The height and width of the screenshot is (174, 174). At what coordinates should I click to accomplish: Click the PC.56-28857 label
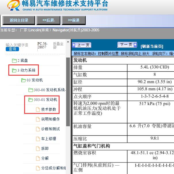coord(42,45)
